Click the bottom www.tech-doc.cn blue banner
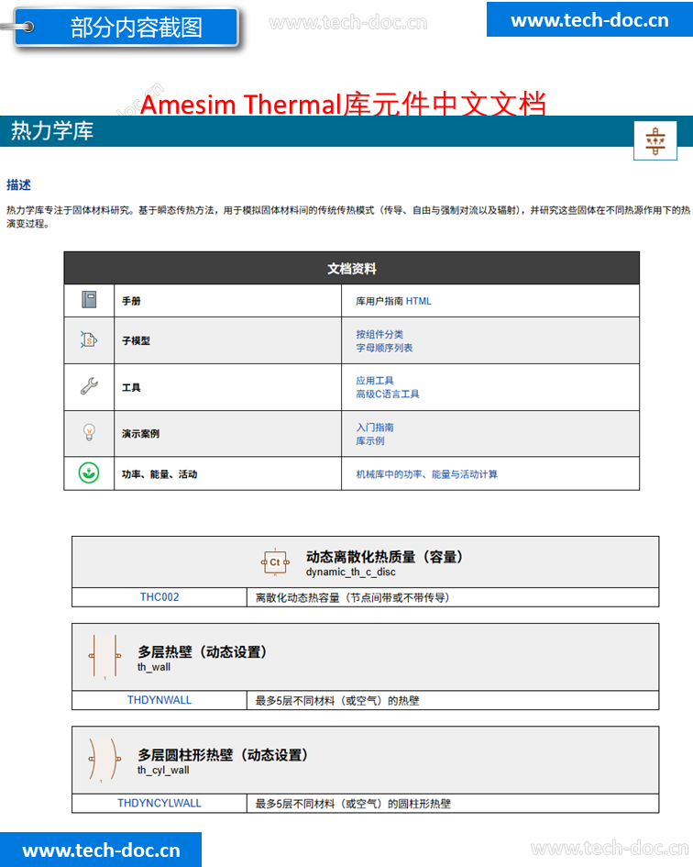 point(101,850)
